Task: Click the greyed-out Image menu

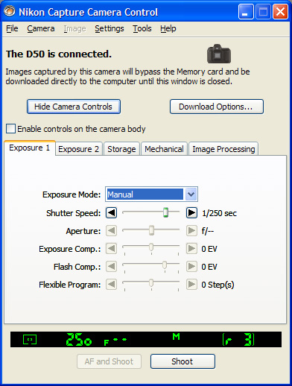Action: click(x=74, y=28)
